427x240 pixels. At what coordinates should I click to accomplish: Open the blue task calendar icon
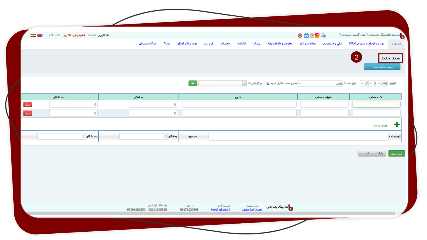tap(306, 36)
